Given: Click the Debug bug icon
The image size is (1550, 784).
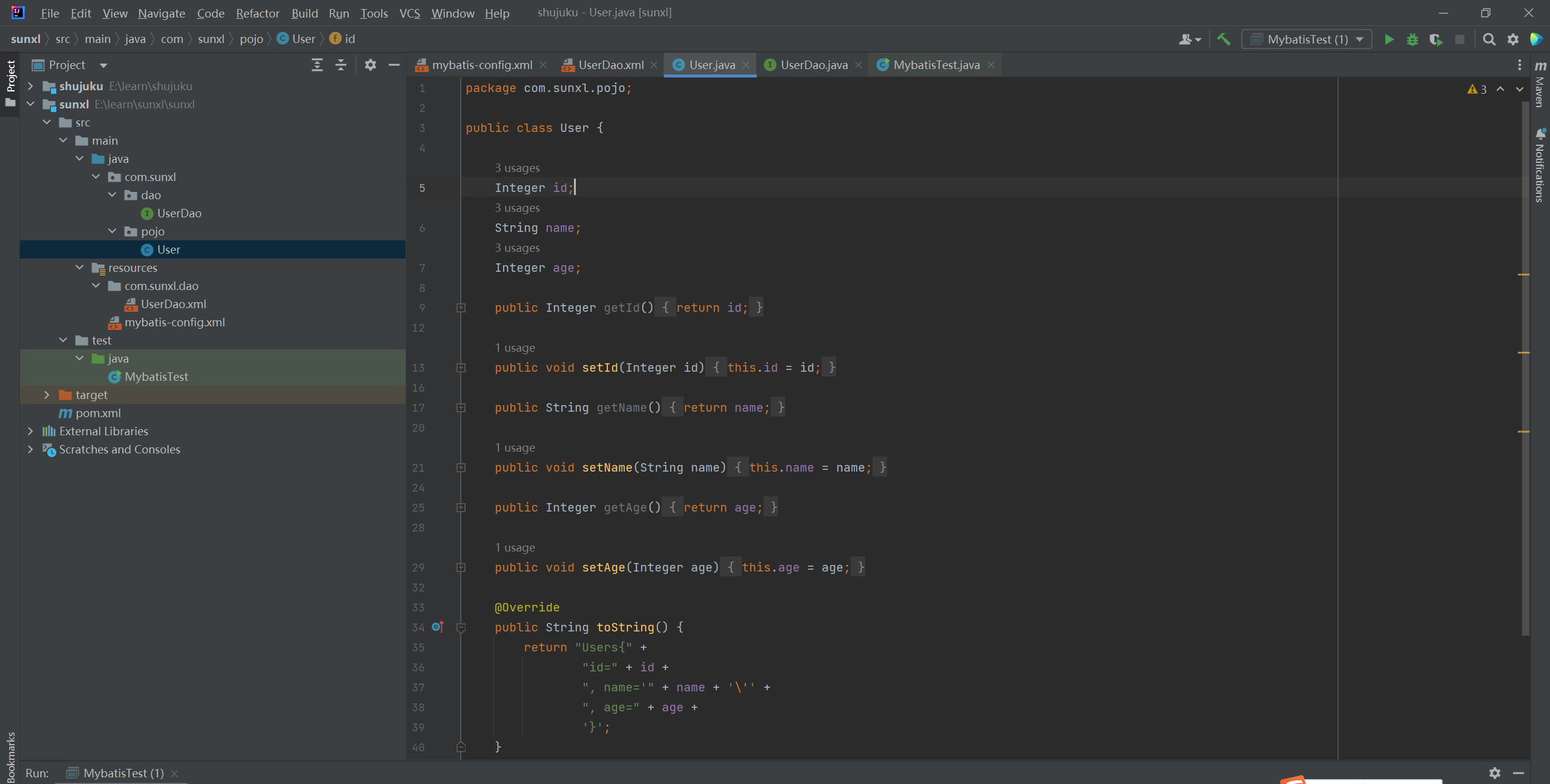Looking at the screenshot, I should click(1412, 39).
